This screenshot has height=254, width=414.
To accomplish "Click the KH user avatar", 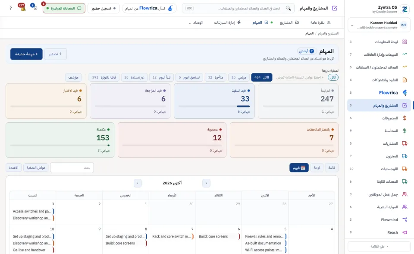I will click(404, 25).
